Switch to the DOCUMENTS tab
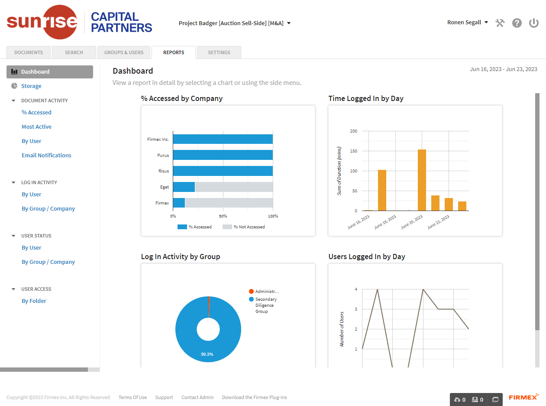The width and height of the screenshot is (546, 406). 28,52
